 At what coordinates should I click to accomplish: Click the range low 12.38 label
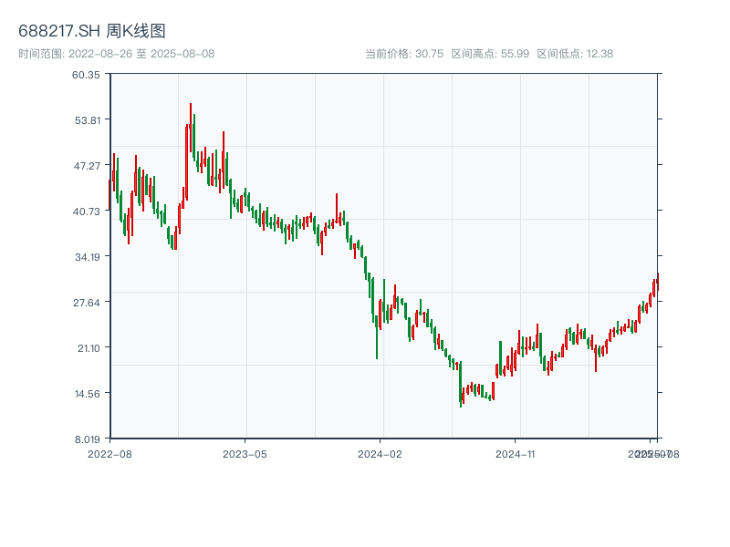click(575, 54)
